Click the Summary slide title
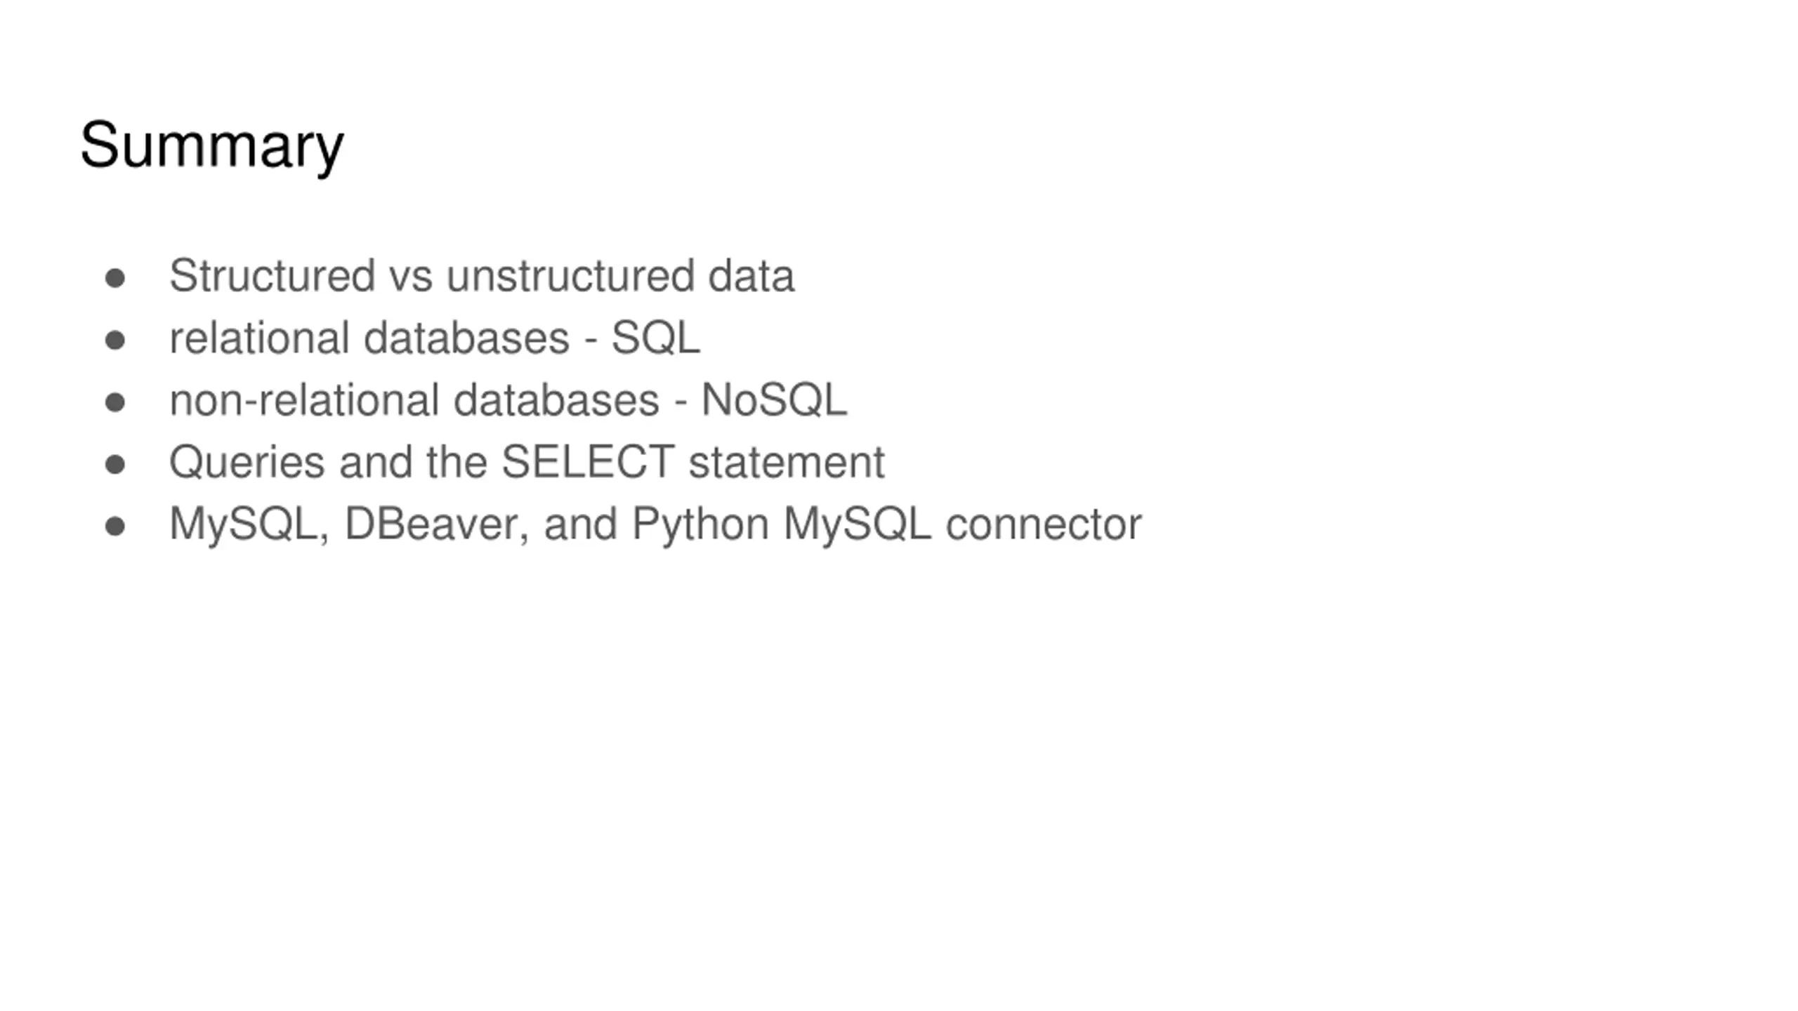Viewport: 1798px width, 1011px height. click(211, 145)
